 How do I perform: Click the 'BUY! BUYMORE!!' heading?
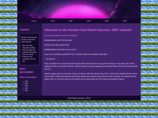[x=27, y=71]
